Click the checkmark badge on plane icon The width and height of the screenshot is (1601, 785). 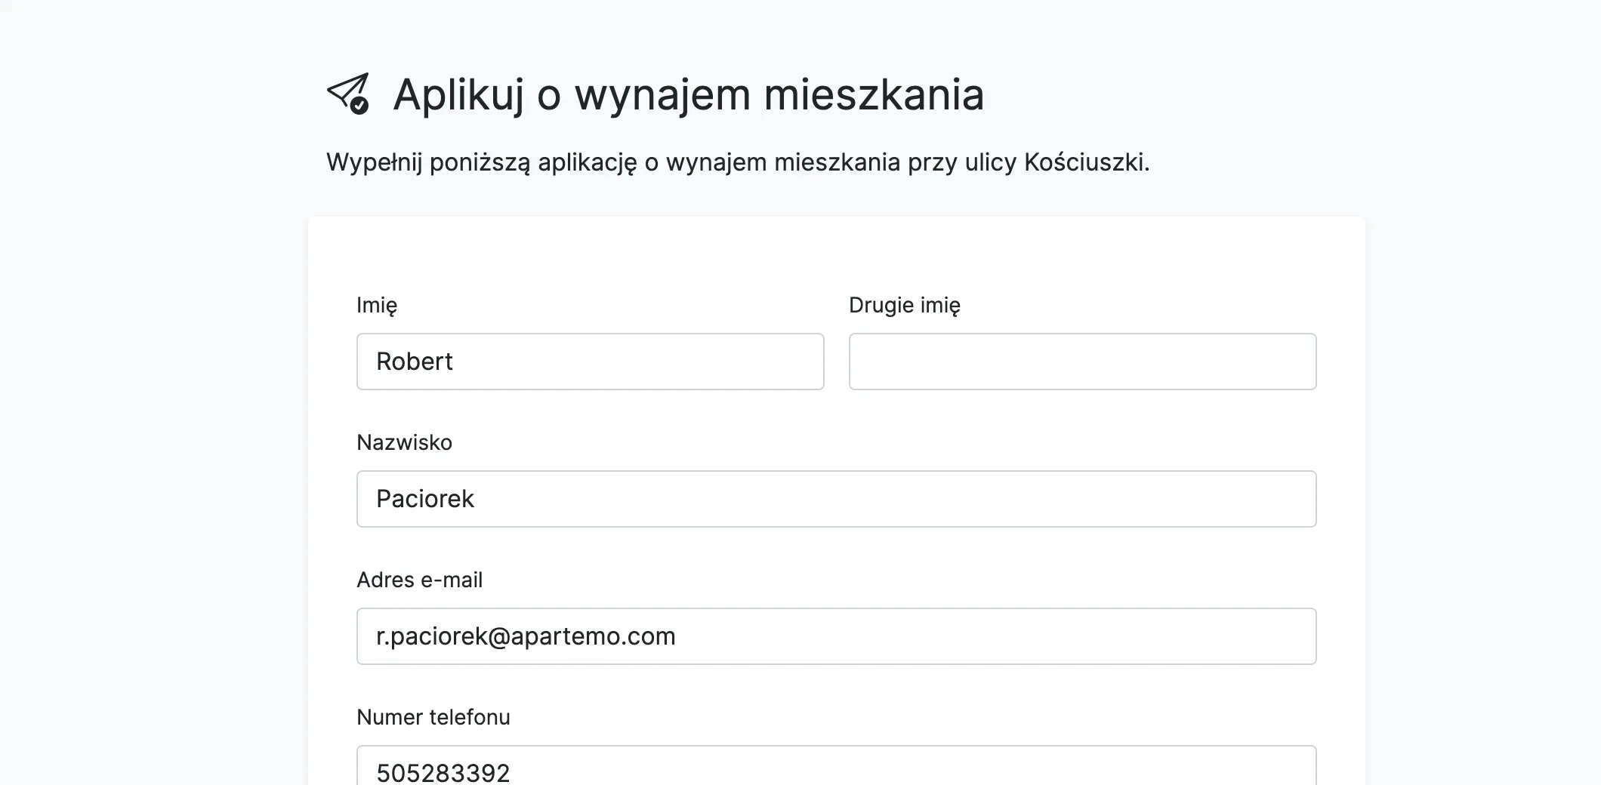tap(359, 106)
